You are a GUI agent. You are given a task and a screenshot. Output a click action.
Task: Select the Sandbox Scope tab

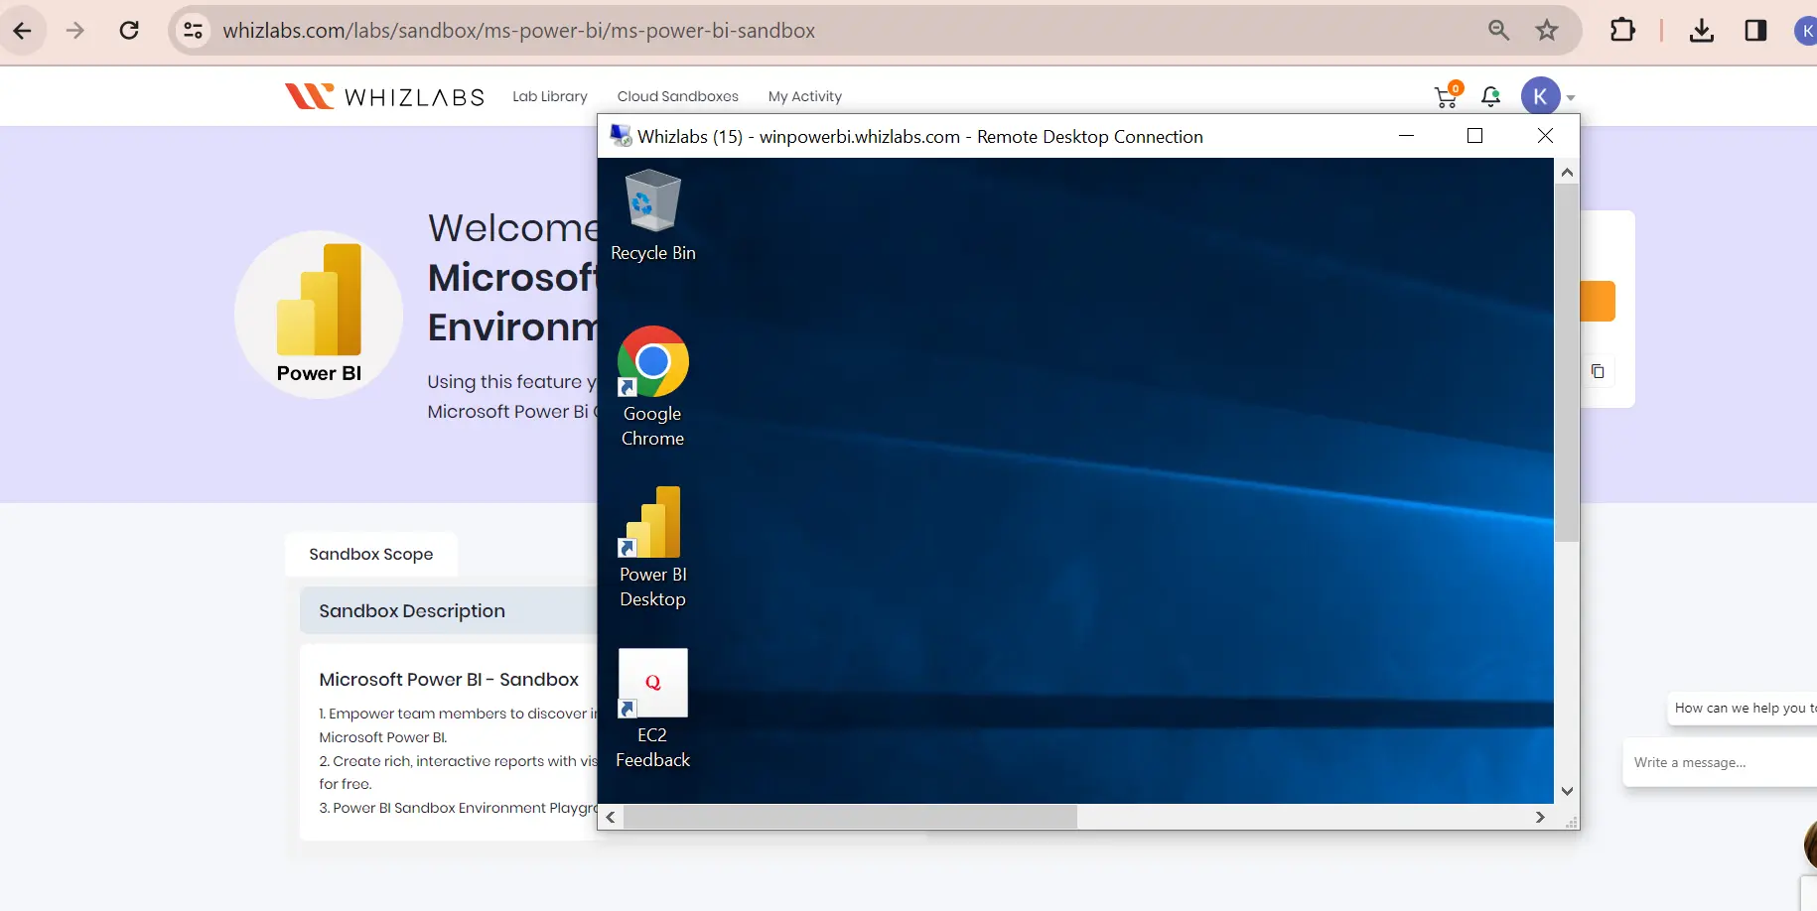click(371, 554)
